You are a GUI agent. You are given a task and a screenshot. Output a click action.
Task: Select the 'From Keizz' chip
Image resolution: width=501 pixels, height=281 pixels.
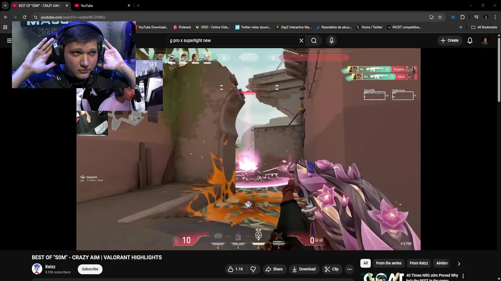point(419,263)
